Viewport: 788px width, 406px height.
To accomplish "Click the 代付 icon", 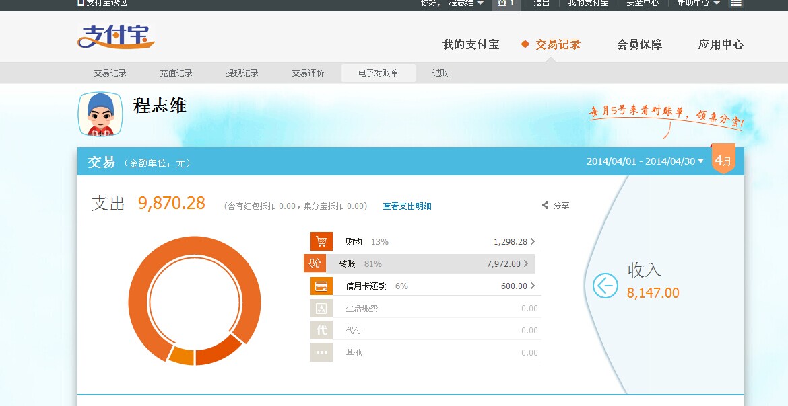I will coord(321,330).
